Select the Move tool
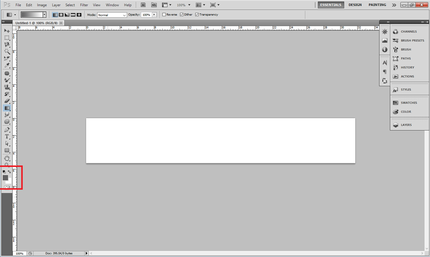Screen dimensions: 430x257 [x=7, y=31]
